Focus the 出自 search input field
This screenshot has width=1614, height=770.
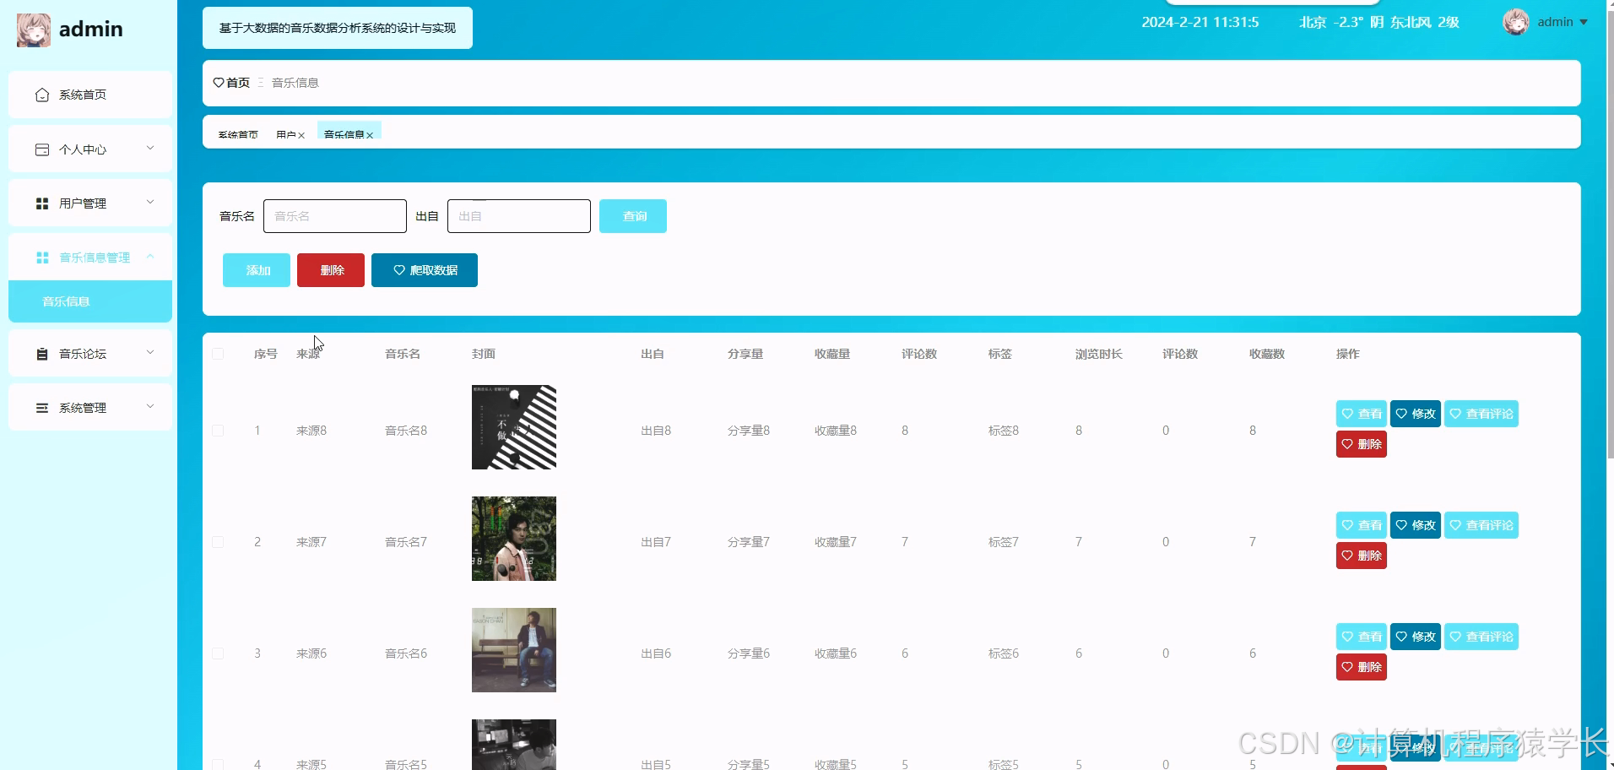[x=519, y=216]
